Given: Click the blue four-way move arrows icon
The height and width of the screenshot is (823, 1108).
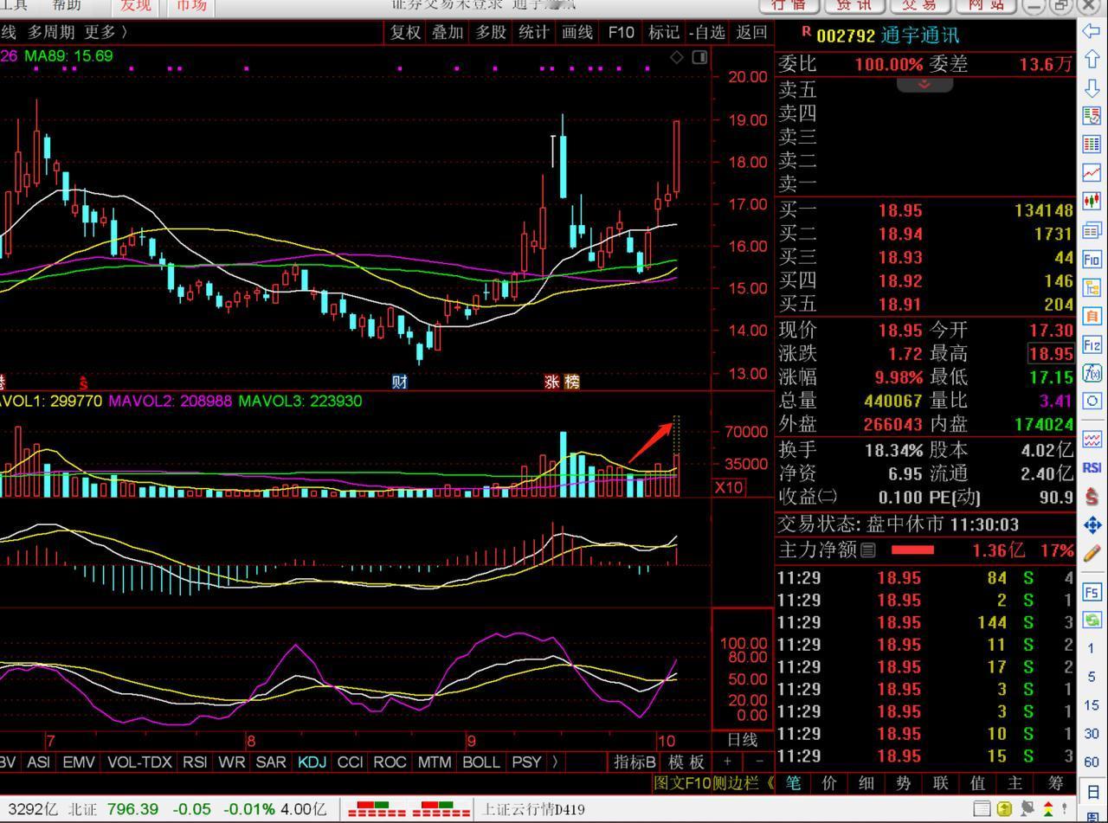Looking at the screenshot, I should click(x=1092, y=524).
